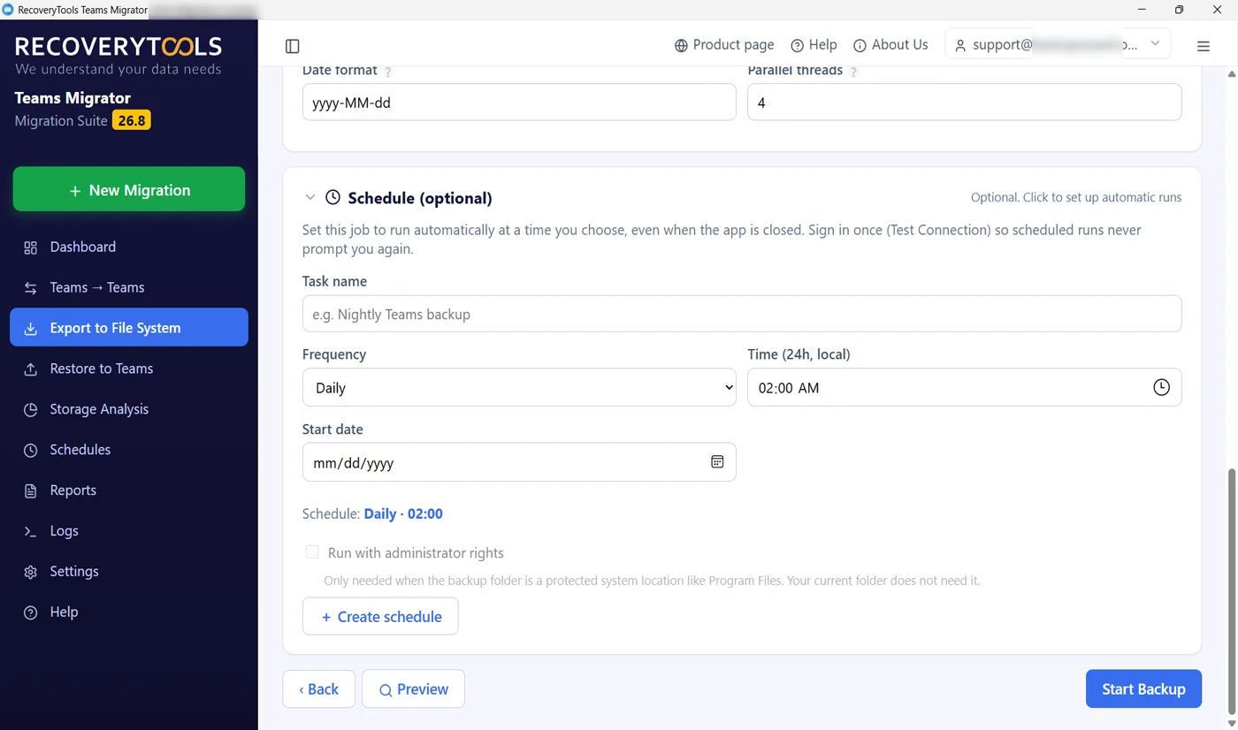
Task: Enable Run with administrator rights
Action: 312,552
